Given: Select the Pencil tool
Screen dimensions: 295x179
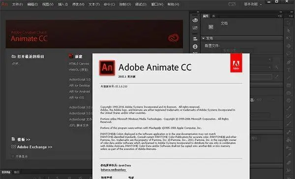Looking at the screenshot, I should [289, 108].
